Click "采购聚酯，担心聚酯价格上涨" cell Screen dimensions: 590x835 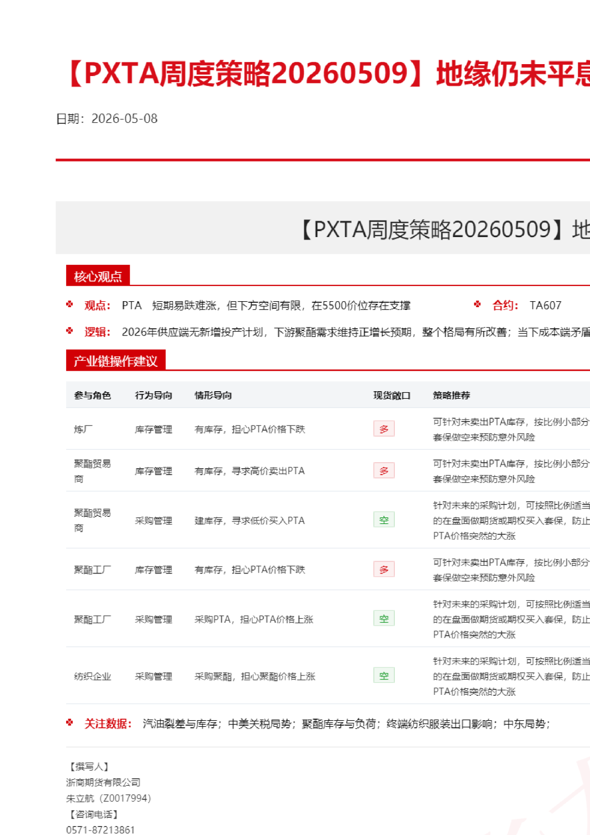255,677
